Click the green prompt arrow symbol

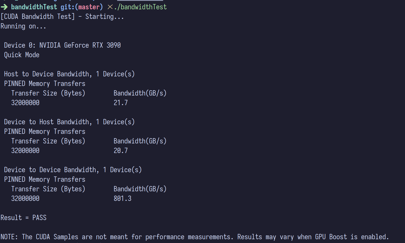point(4,7)
